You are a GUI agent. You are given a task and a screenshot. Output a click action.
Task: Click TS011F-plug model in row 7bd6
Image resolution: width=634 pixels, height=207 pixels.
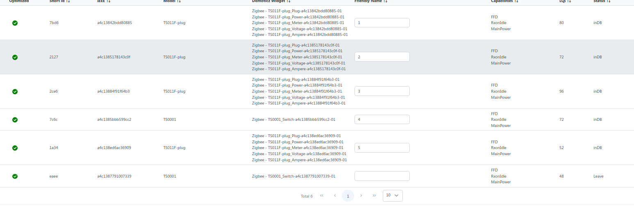(x=174, y=23)
